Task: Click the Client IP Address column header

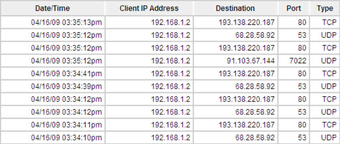Action: (x=149, y=8)
